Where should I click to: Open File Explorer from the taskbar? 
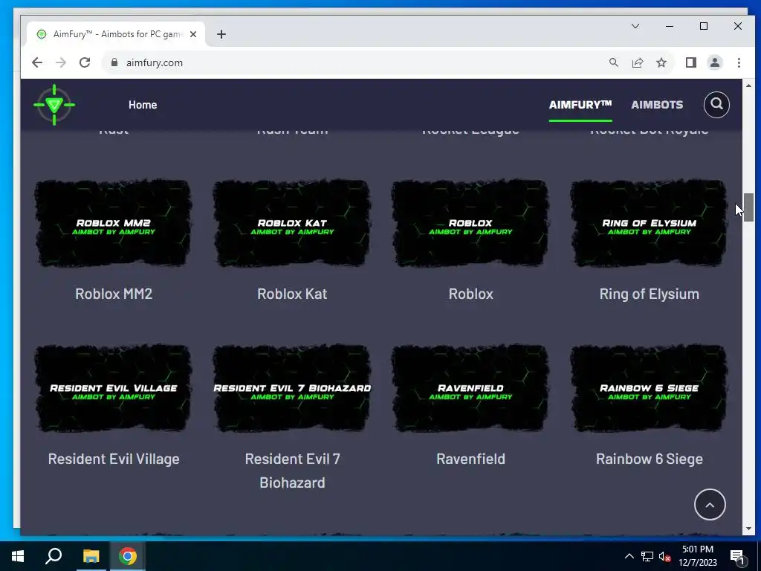[91, 556]
